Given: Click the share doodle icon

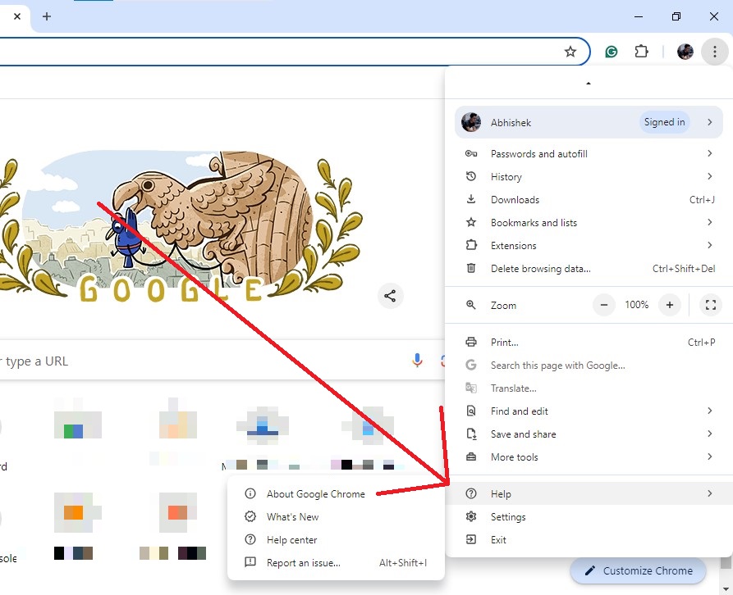Looking at the screenshot, I should click(390, 295).
